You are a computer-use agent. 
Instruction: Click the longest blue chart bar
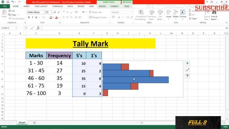point(136,80)
